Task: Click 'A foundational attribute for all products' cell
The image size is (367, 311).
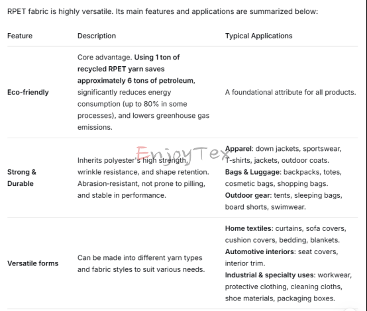Action: [290, 92]
